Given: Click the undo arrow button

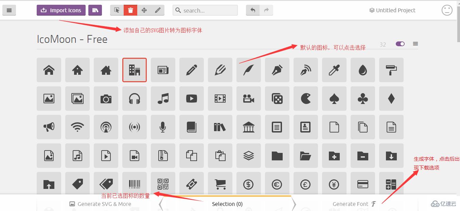Looking at the screenshot, I should coord(253,10).
